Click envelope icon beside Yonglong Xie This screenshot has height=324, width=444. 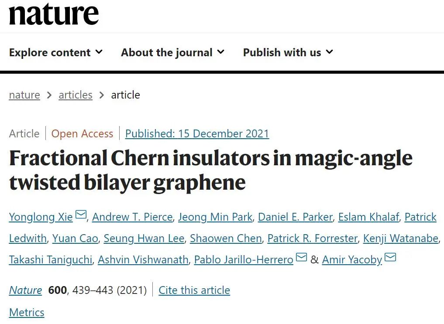pyautogui.click(x=81, y=215)
